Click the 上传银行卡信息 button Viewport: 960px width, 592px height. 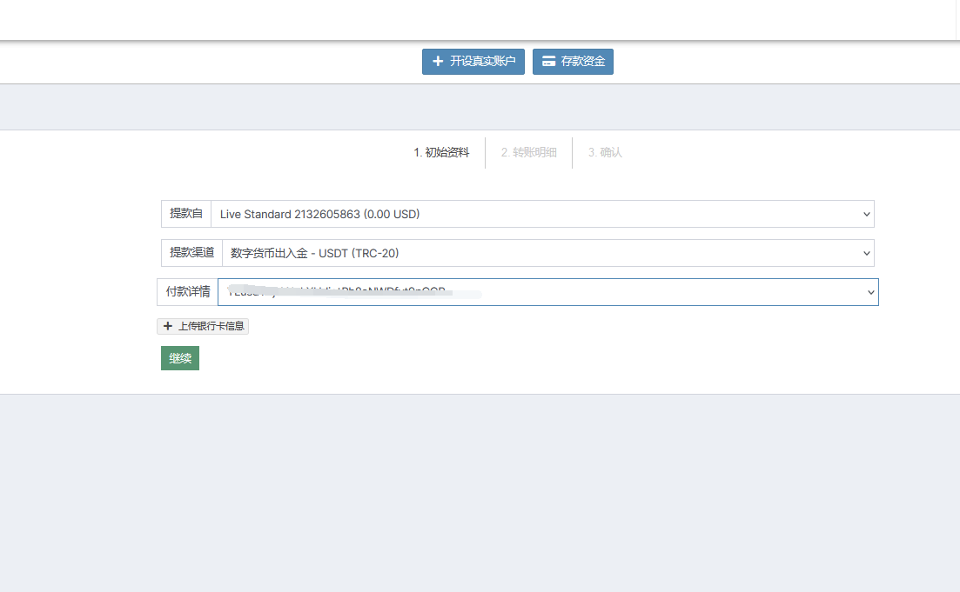coord(203,327)
